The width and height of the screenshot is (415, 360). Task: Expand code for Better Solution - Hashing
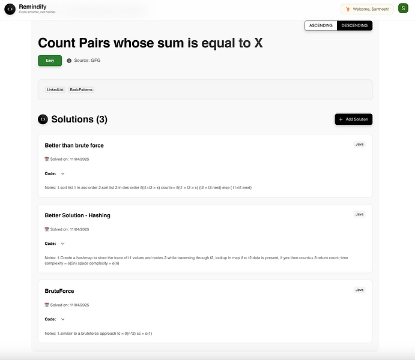pos(62,244)
